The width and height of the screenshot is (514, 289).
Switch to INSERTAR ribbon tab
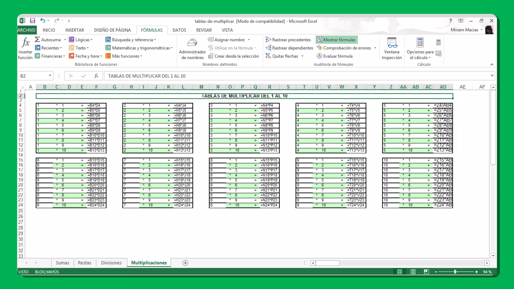[75, 30]
